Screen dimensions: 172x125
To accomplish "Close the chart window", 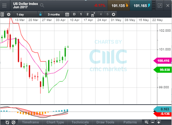I will point(168,5).
